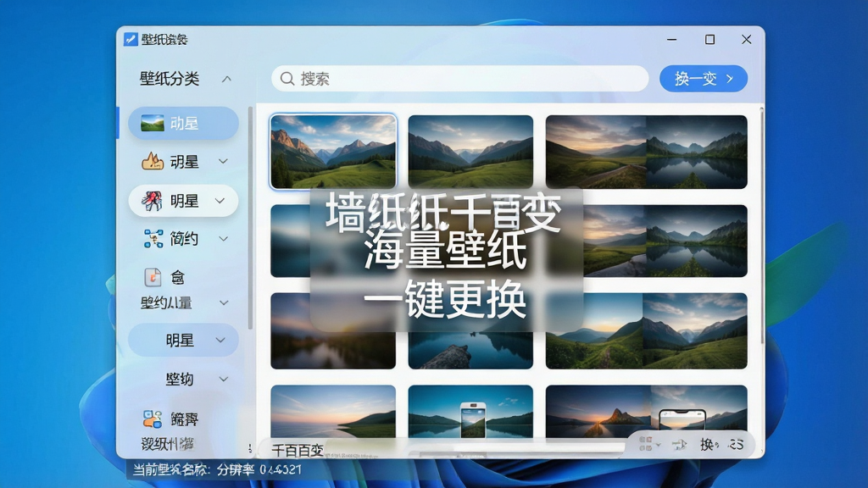Expand 明星 category with red figure icon

coord(220,201)
